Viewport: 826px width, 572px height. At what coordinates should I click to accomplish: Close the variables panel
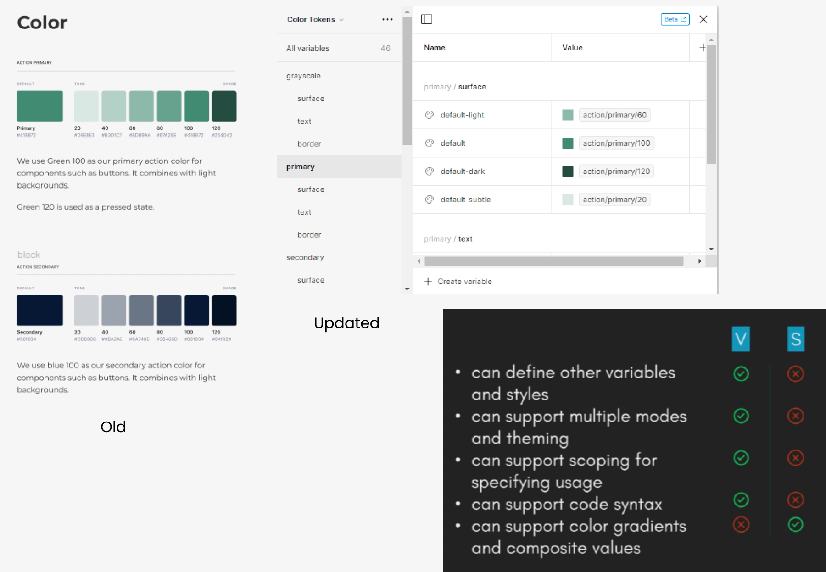coord(703,19)
